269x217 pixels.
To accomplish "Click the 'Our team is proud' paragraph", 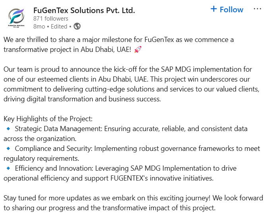I will [x=132, y=84].
